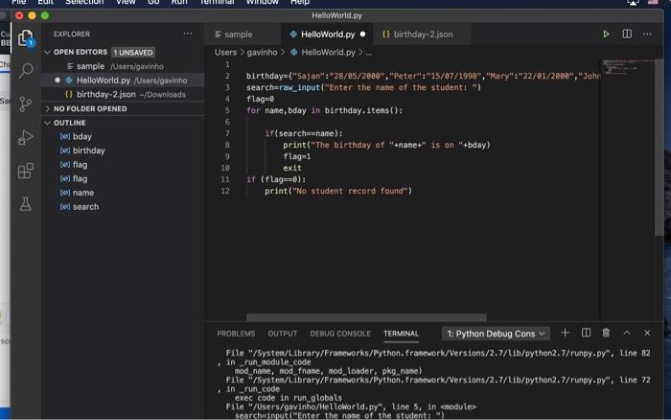Open the Source Control view

click(x=25, y=104)
